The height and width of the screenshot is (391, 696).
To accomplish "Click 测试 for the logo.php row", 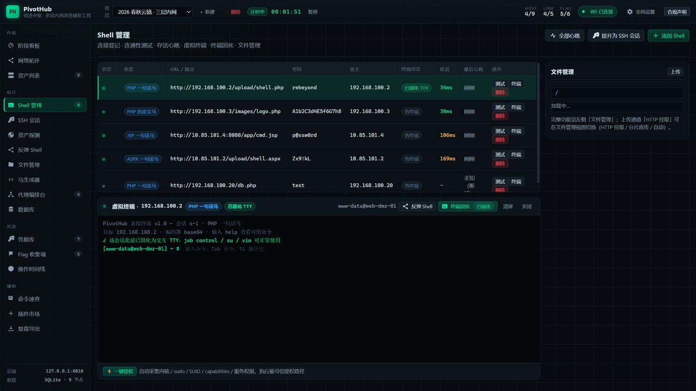I will tap(500, 108).
